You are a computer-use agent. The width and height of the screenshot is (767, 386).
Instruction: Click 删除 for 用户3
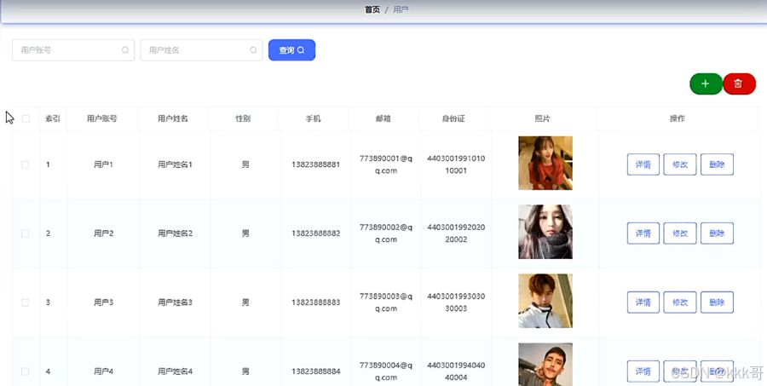click(x=717, y=302)
